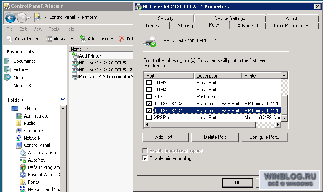323x193 pixels.
Task: Select Microsoft XPS Document Writer printer
Action: (105, 77)
